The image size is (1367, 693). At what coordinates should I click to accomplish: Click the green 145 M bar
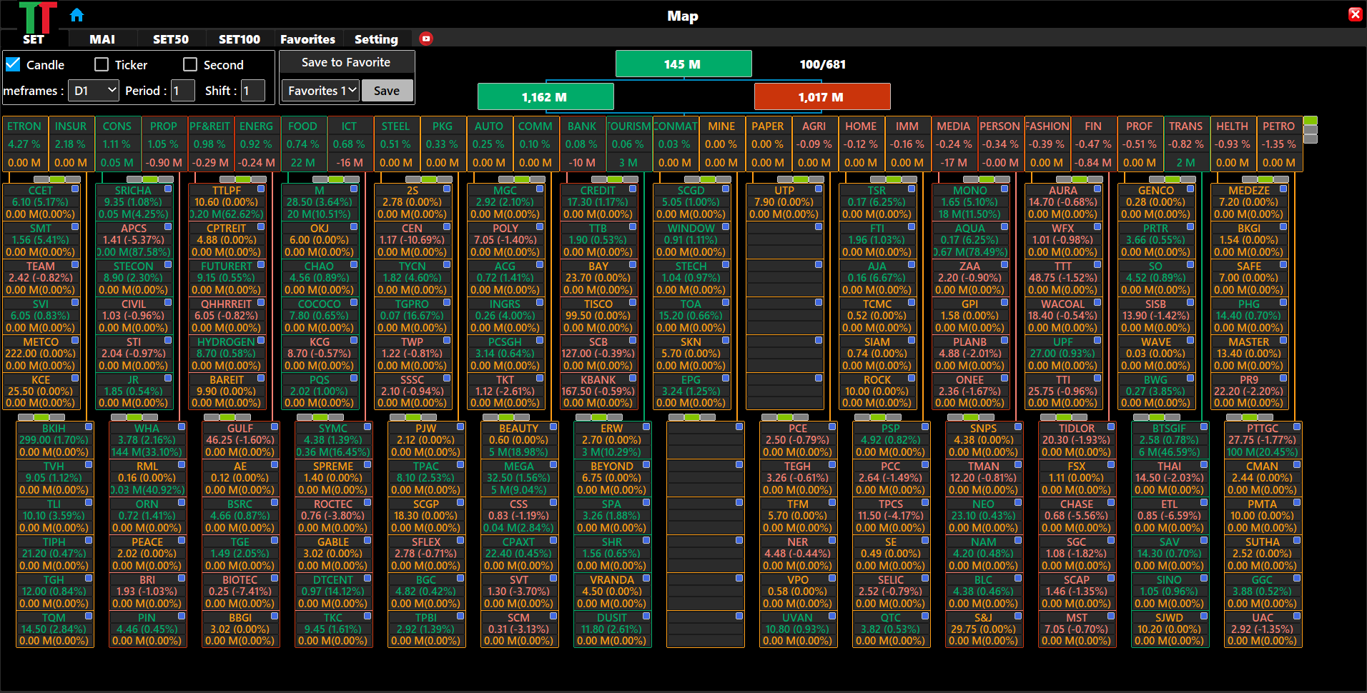click(683, 64)
